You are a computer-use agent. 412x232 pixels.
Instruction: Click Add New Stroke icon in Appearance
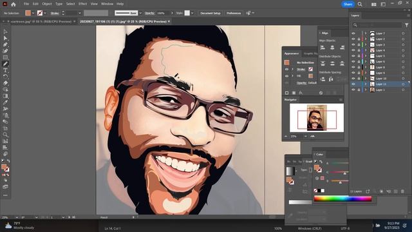pos(286,93)
